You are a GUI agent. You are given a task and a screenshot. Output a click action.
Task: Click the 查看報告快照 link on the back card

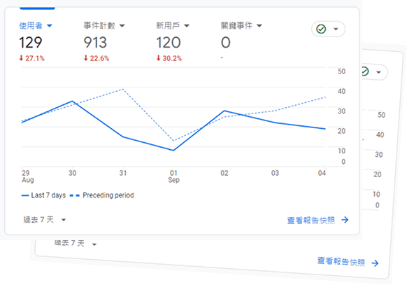pos(341,262)
